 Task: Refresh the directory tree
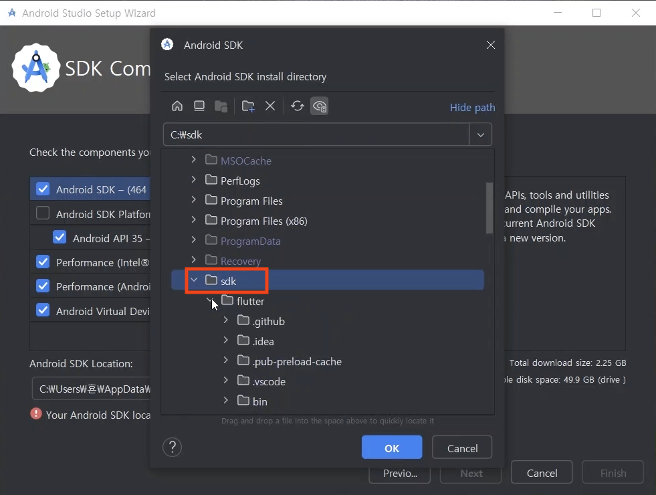coord(298,106)
